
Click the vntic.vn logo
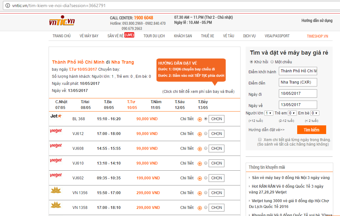(62, 21)
